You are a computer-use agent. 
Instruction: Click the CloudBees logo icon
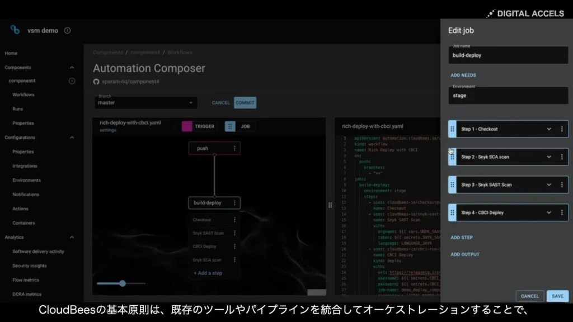pos(15,30)
